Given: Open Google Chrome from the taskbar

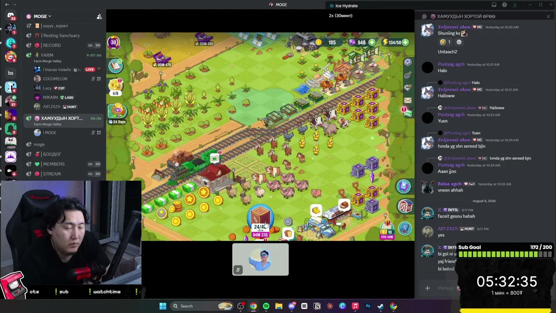Looking at the screenshot, I should pyautogui.click(x=253, y=306).
